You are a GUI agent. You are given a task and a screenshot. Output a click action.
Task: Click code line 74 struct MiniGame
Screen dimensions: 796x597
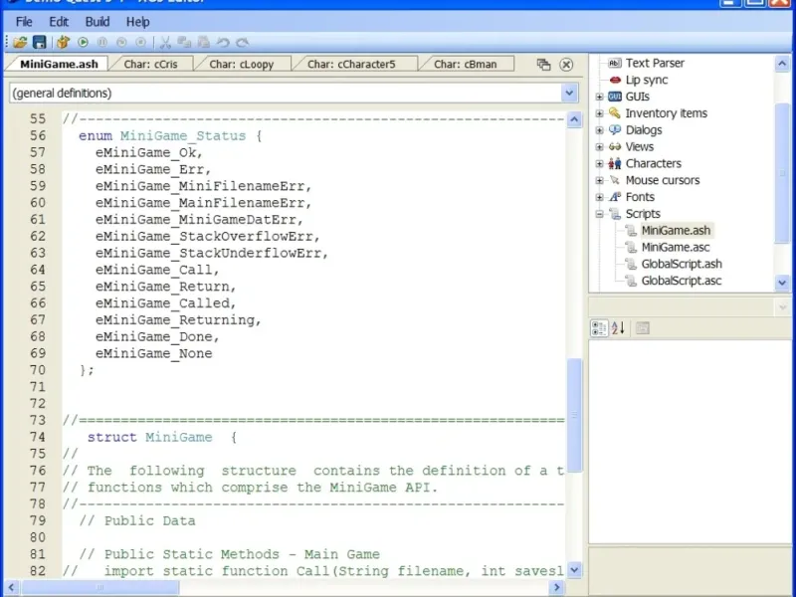(x=149, y=437)
